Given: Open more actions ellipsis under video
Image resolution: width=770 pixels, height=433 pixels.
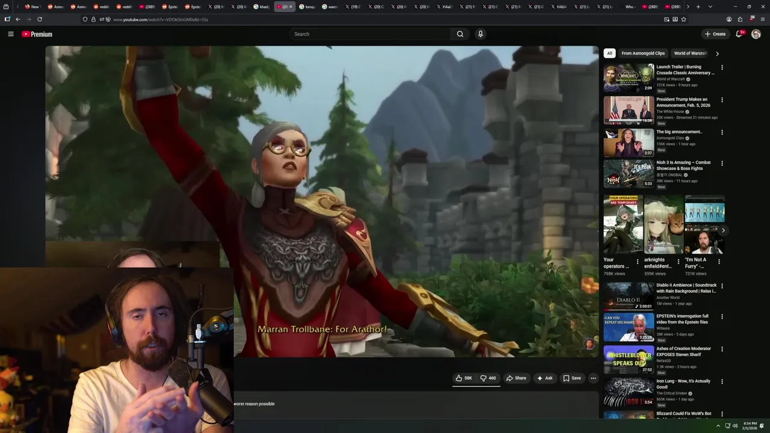Looking at the screenshot, I should tap(593, 378).
